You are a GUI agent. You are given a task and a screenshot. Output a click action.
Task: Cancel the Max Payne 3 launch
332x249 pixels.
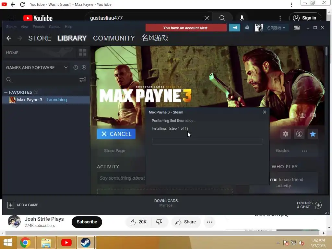point(116,134)
